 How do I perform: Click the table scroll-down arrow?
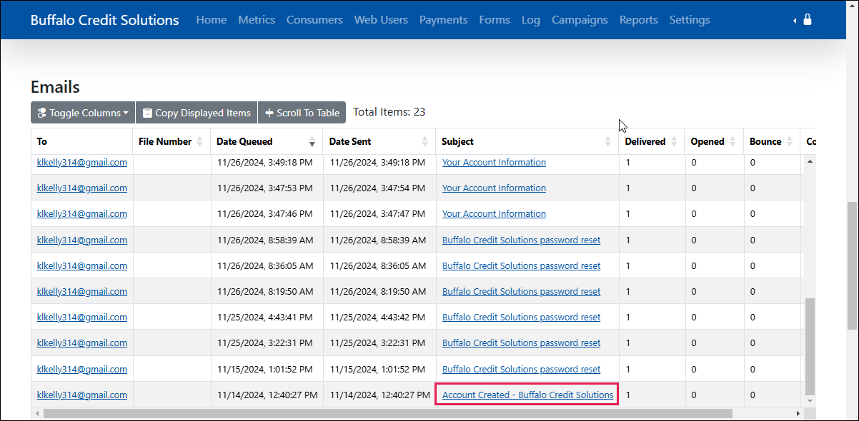pyautogui.click(x=809, y=402)
